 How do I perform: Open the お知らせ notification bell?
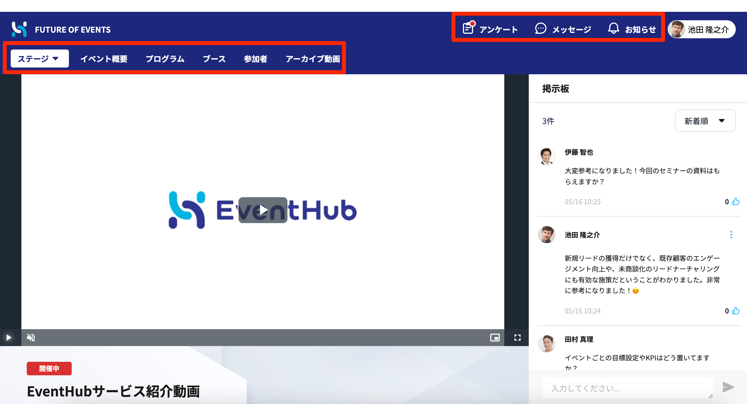point(613,29)
